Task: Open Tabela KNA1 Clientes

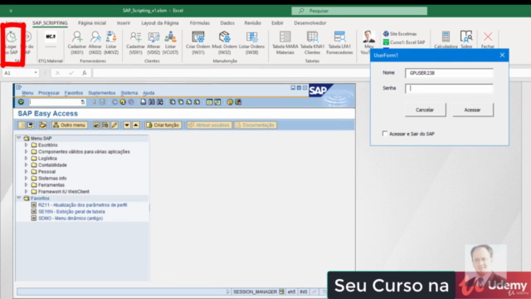Action: pyautogui.click(x=312, y=42)
